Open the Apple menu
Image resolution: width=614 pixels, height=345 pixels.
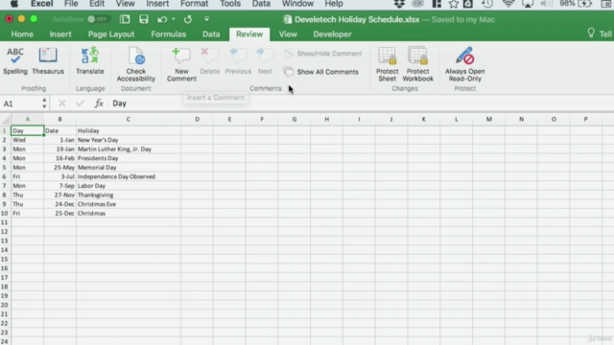14,4
